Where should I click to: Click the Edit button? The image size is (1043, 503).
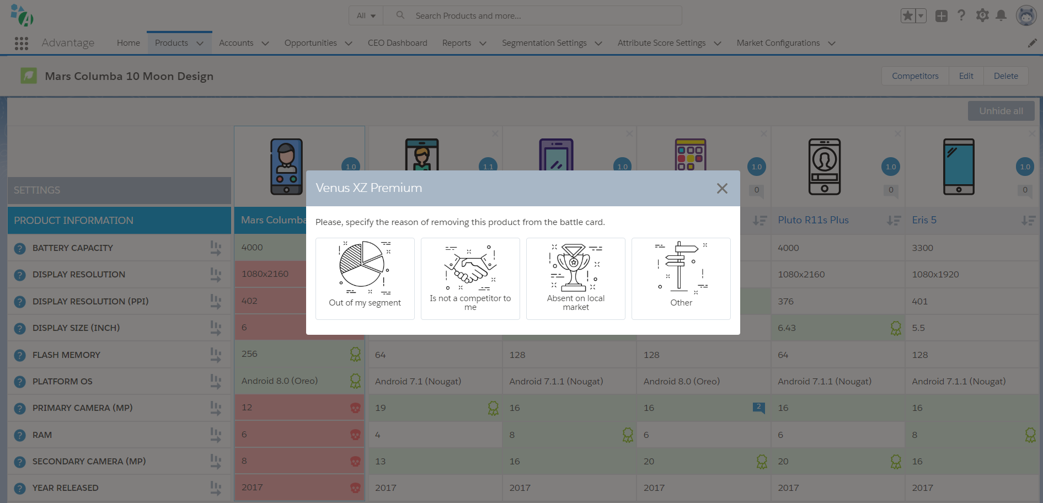pyautogui.click(x=966, y=76)
